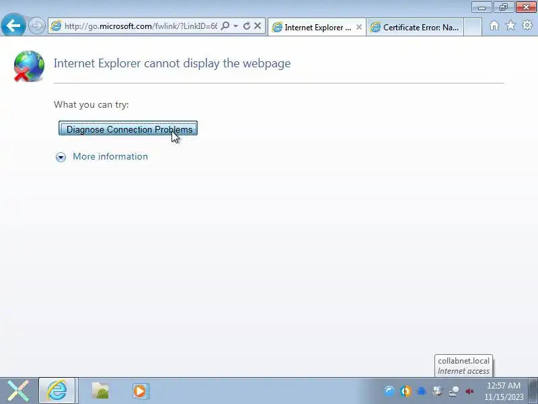
Task: Click Internet Explorer taskbar icon
Action: pos(57,391)
